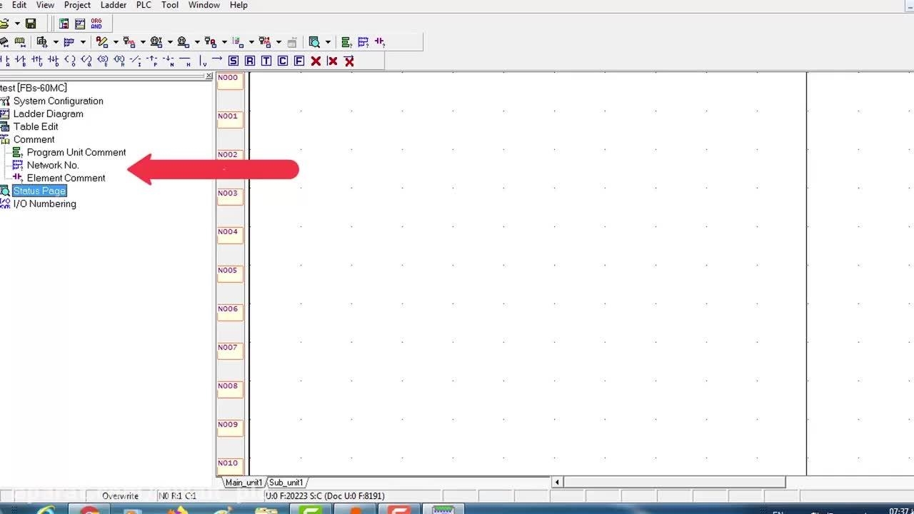The height and width of the screenshot is (514, 914).
Task: Close the project tree panel
Action: coord(209,76)
